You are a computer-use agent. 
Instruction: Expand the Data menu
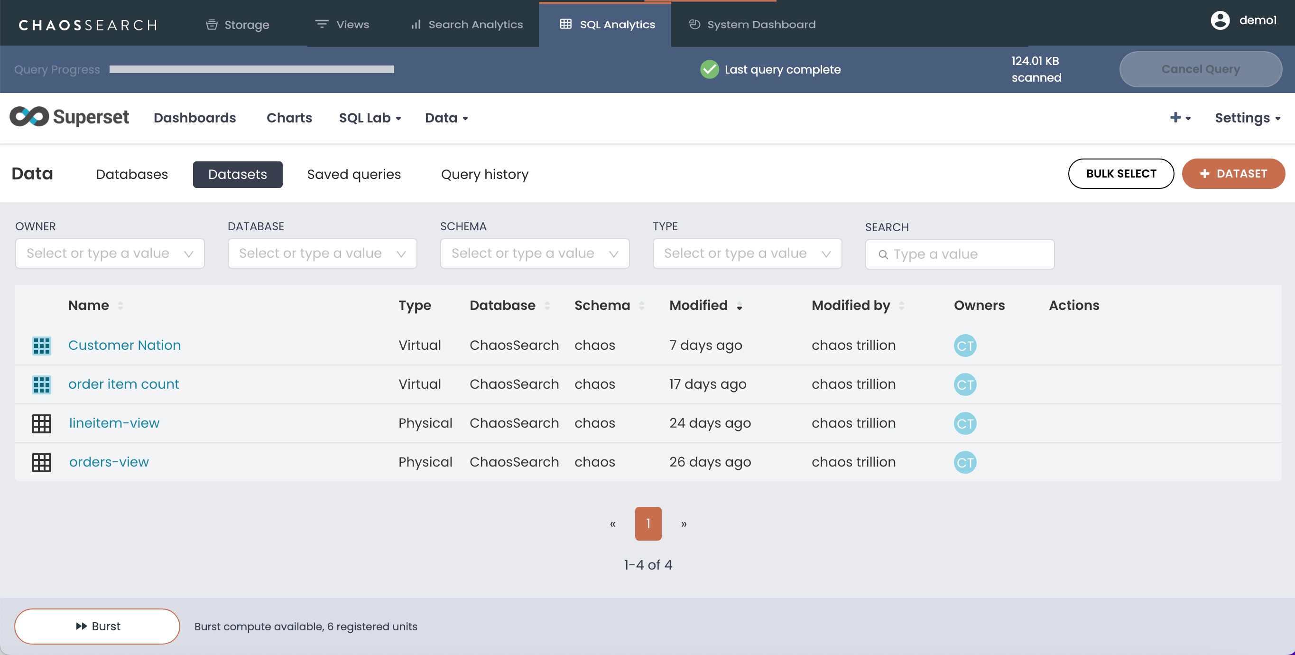446,118
